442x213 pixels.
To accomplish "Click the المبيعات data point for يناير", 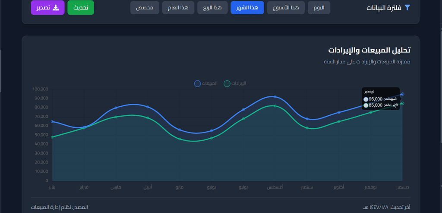I will point(52,121).
